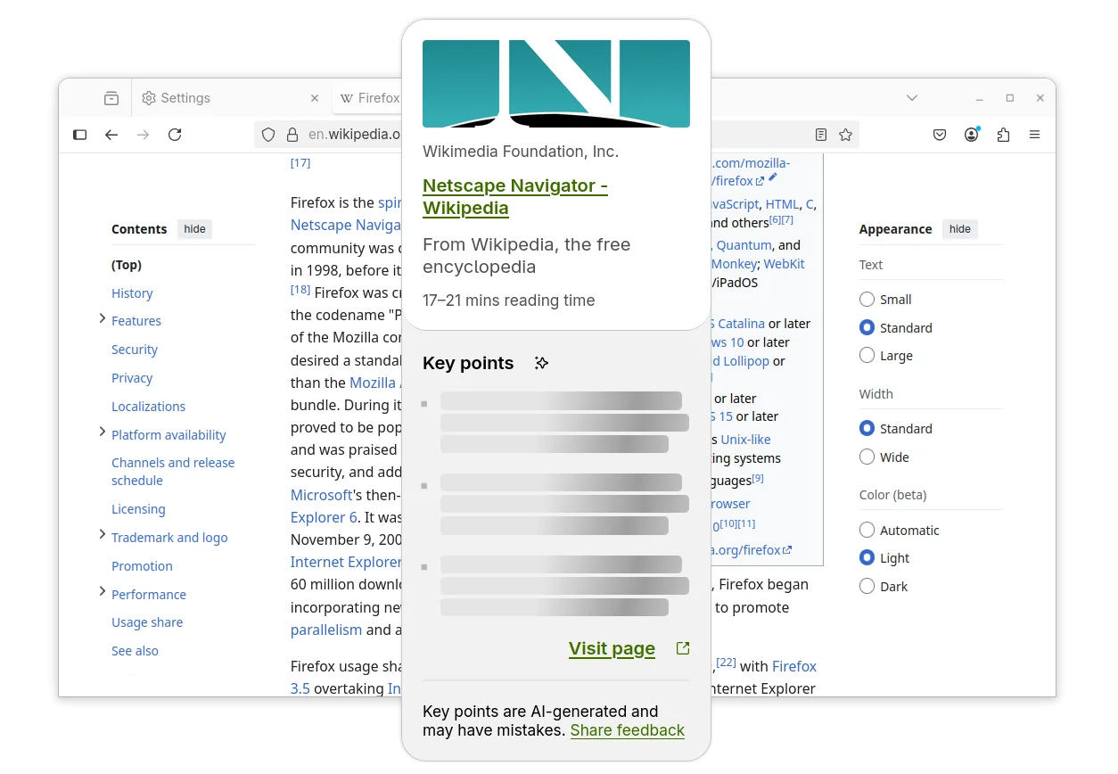
Task: Choose Light color mode
Action: pyautogui.click(x=867, y=557)
